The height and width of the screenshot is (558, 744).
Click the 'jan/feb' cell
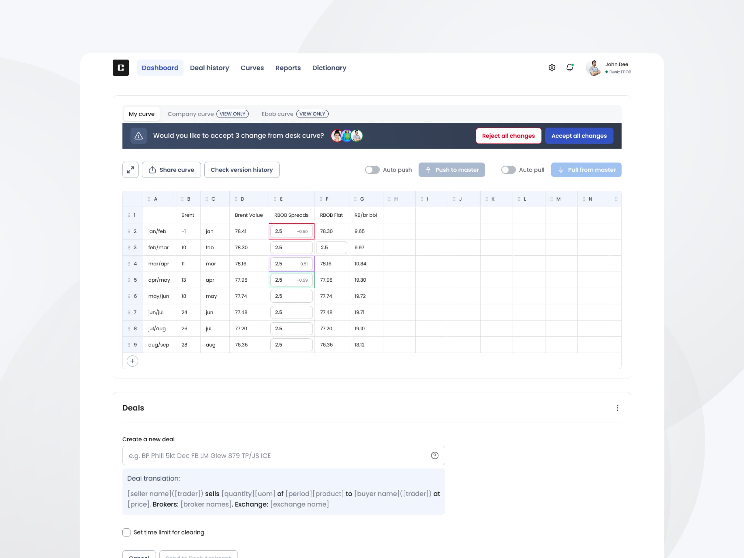[159, 231]
